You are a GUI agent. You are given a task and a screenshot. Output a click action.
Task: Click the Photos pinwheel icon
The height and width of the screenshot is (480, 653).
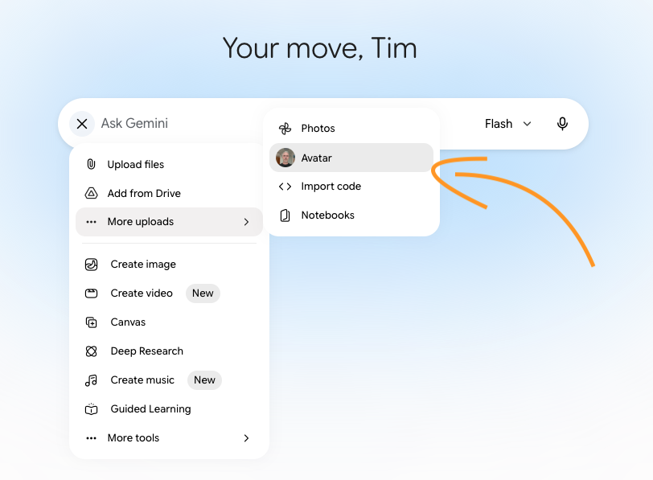click(285, 129)
